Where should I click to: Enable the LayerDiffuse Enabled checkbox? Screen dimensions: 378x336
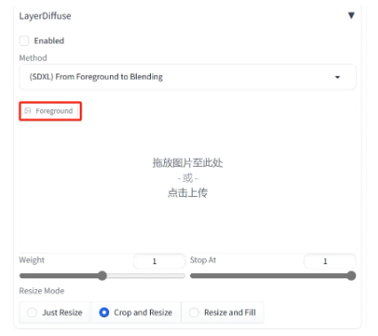point(24,41)
